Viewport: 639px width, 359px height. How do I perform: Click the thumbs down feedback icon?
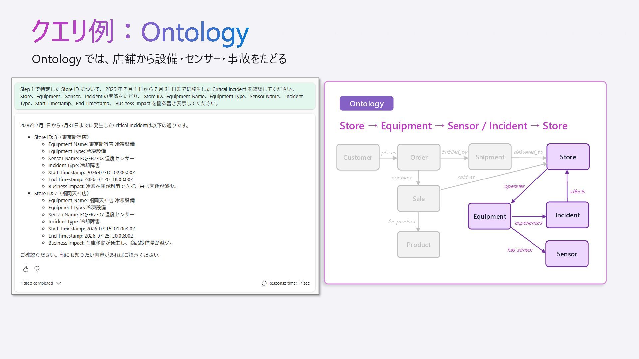tap(37, 269)
